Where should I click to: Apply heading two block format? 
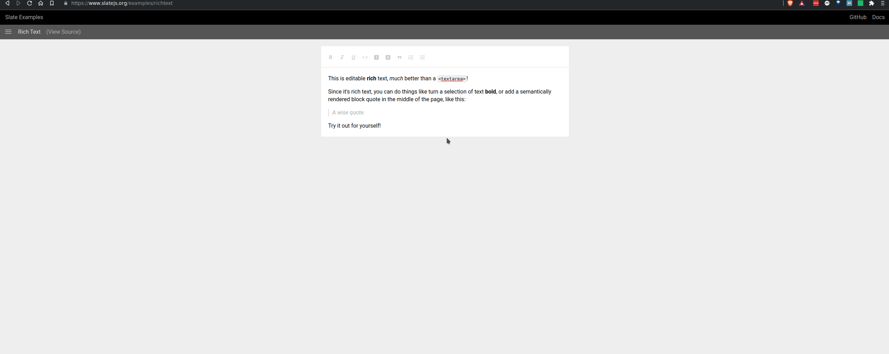pyautogui.click(x=388, y=57)
